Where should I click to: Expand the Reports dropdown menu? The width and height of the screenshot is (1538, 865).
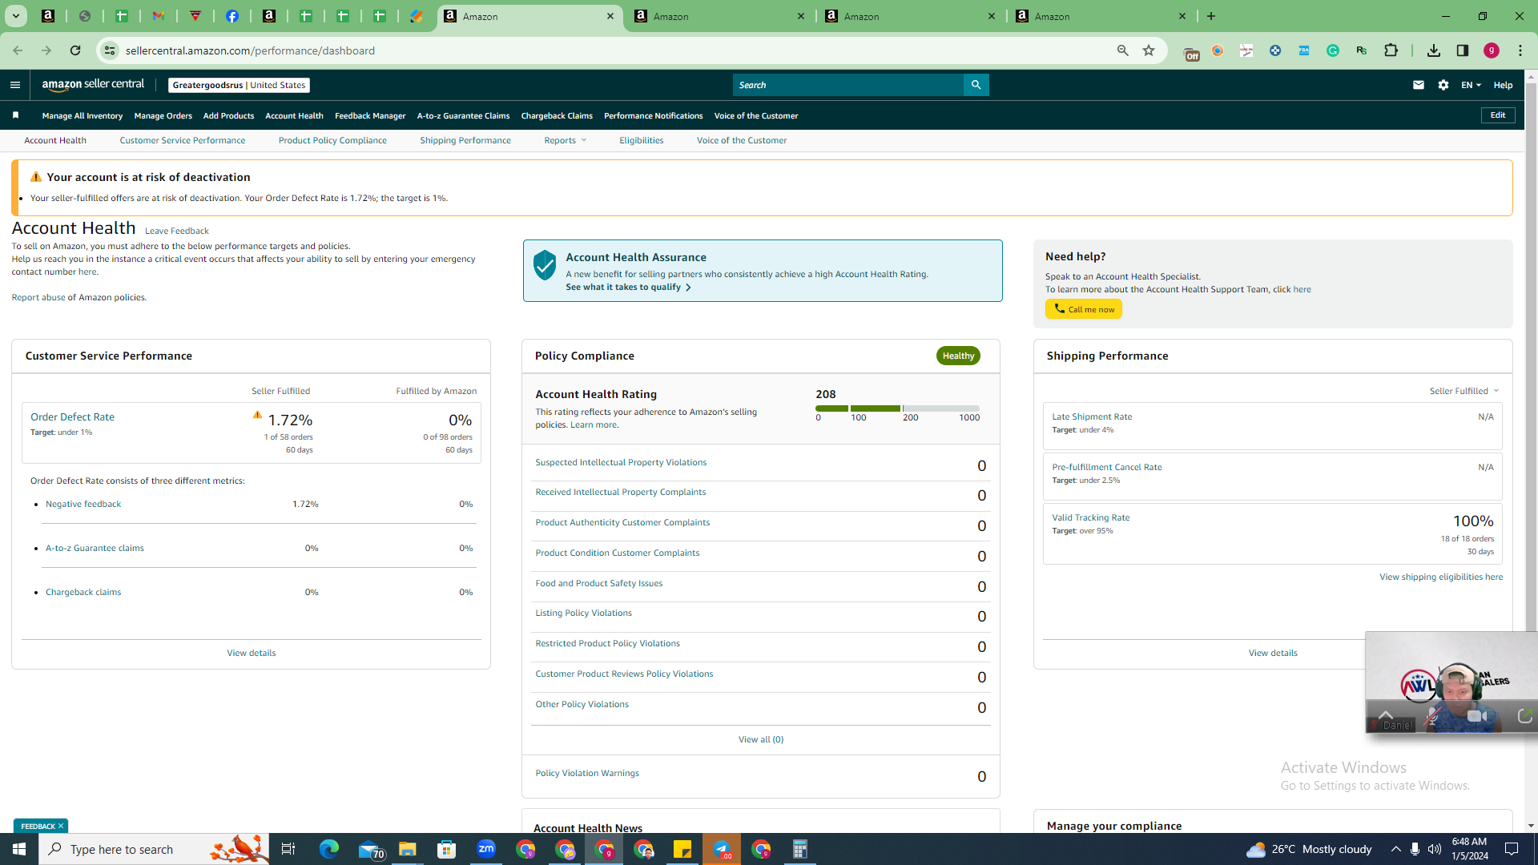pos(566,140)
